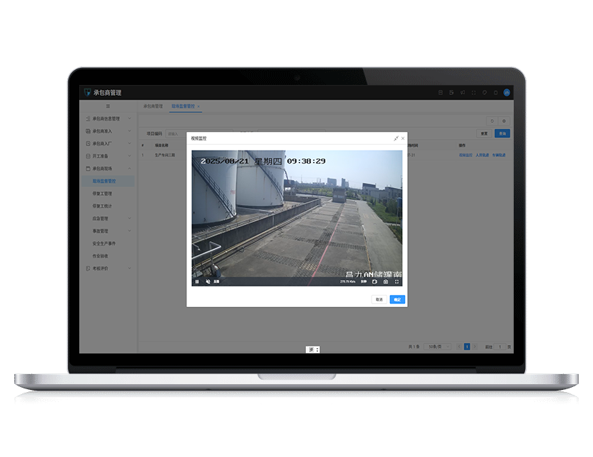Viewport: 593px width, 457px height.
Task: Collapse the sidebar with the hamburger icon
Action: pos(108,106)
